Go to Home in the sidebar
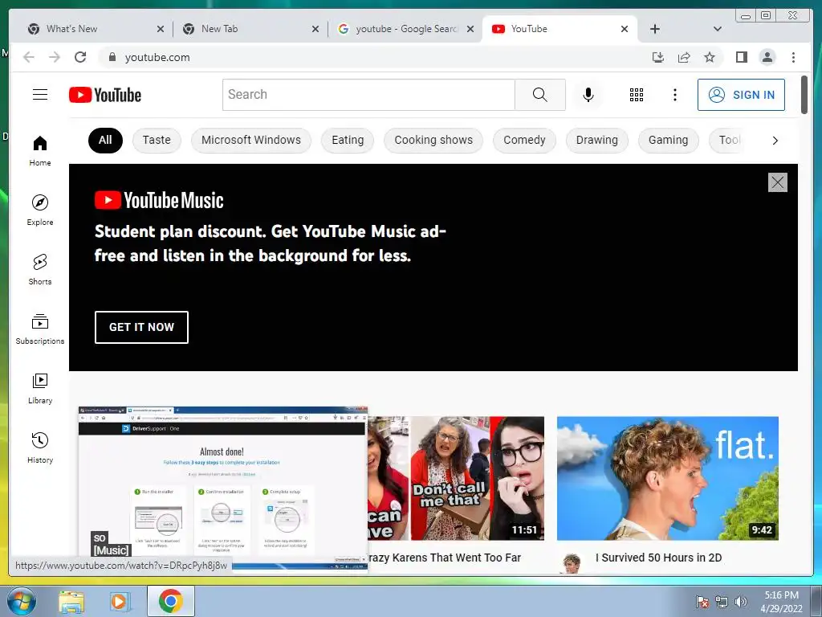The height and width of the screenshot is (617, 822). pyautogui.click(x=40, y=151)
